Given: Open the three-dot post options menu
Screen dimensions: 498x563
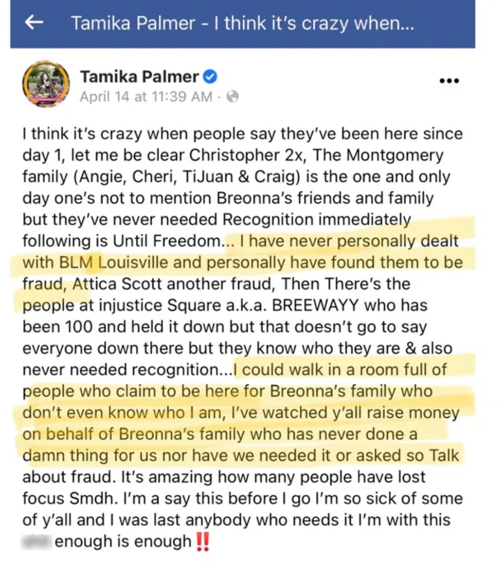Looking at the screenshot, I should [449, 81].
